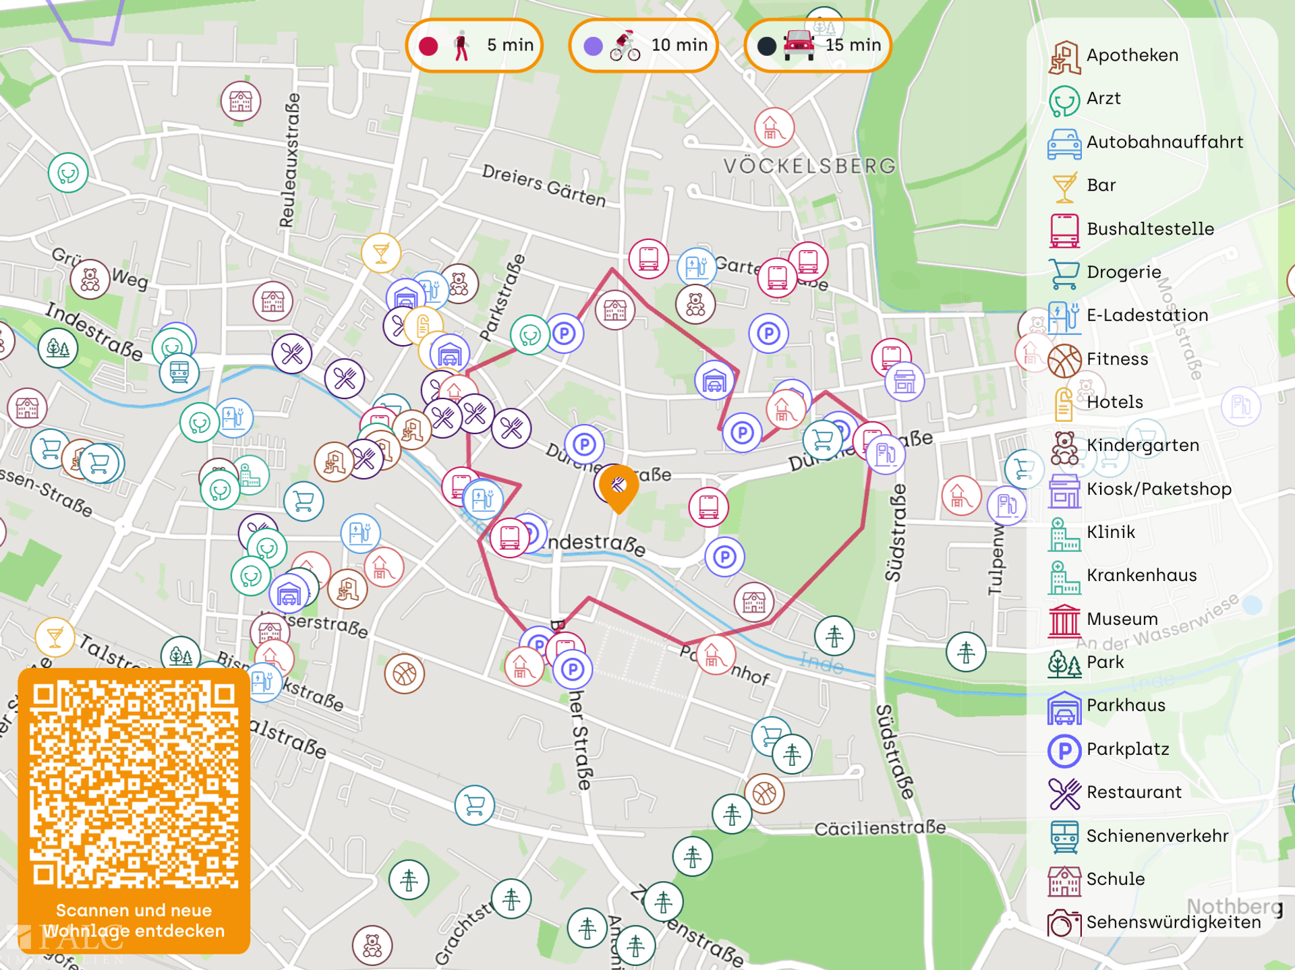The height and width of the screenshot is (970, 1295).
Task: Open the bar marker near Talstraße
Action: click(55, 637)
